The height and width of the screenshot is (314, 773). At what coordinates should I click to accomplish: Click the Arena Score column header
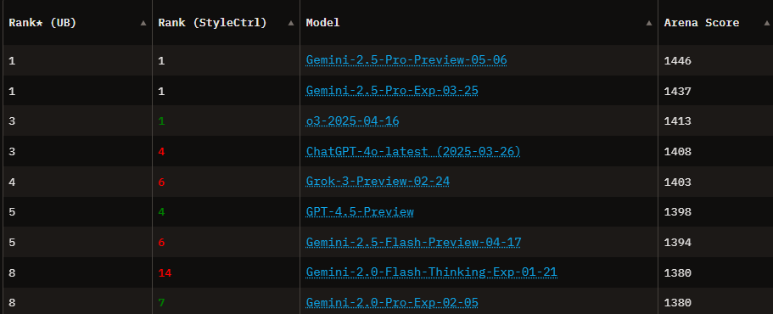pos(715,23)
